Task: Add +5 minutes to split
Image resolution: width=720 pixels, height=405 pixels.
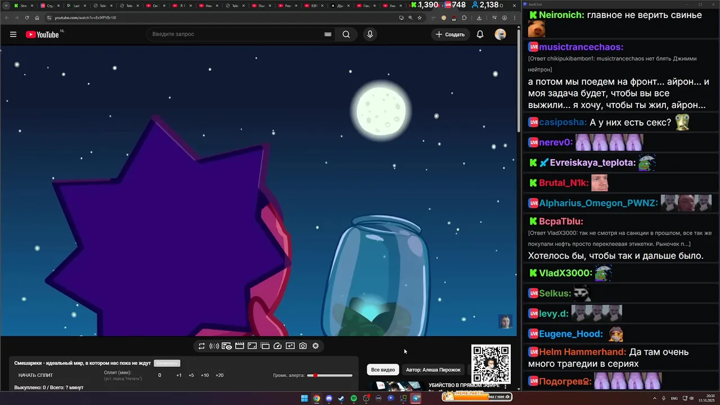Action: [x=191, y=375]
